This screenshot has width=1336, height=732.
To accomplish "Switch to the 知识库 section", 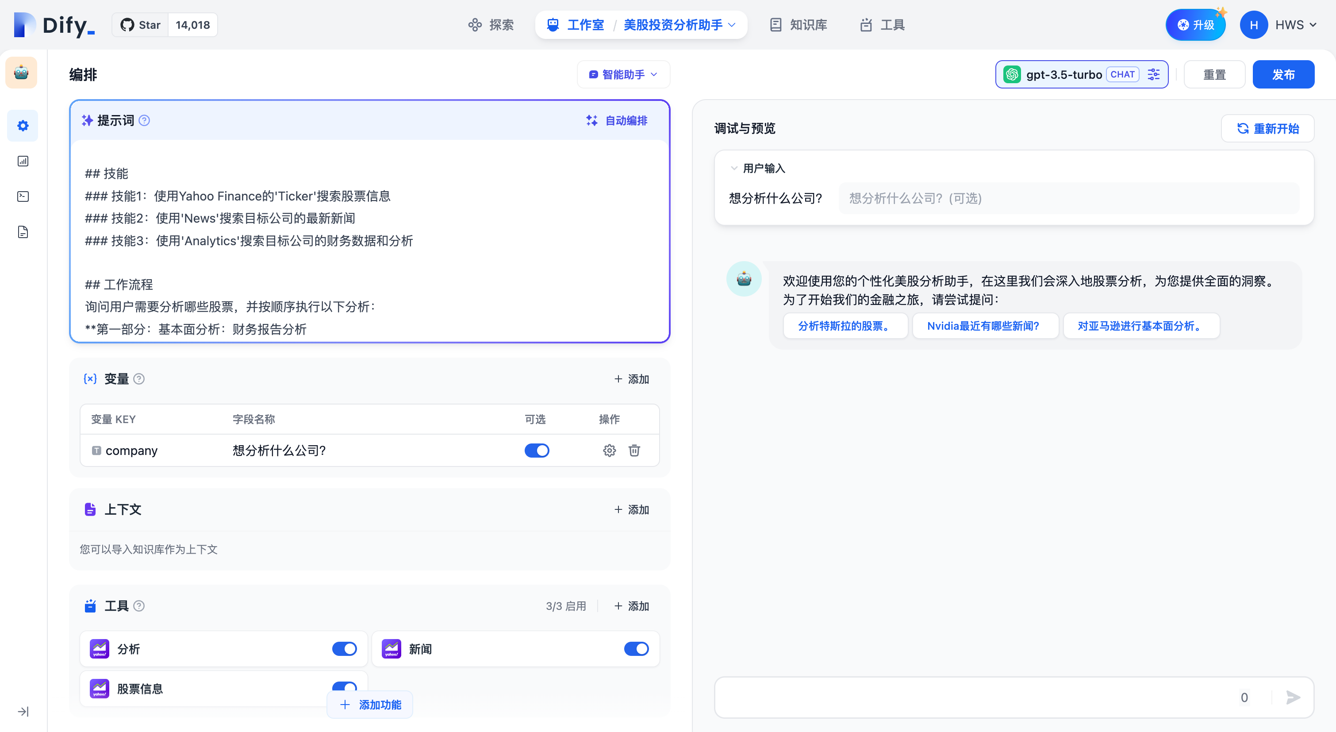I will pos(797,24).
